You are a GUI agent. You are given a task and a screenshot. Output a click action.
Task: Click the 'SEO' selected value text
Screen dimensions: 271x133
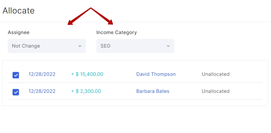click(105, 46)
